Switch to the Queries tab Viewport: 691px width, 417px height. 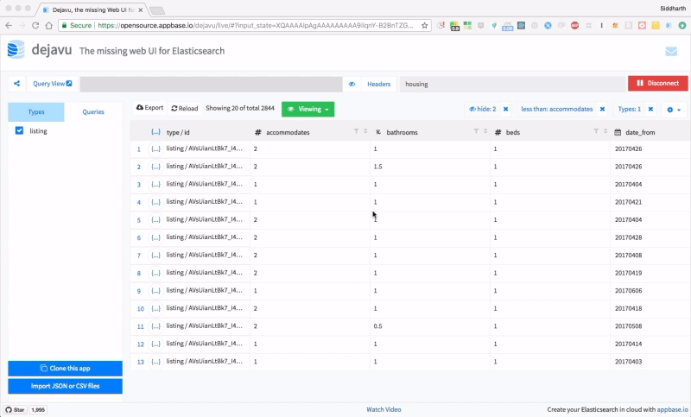coord(93,112)
